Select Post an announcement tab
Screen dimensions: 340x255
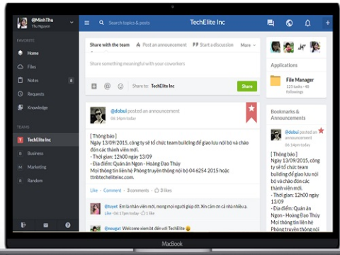(161, 45)
